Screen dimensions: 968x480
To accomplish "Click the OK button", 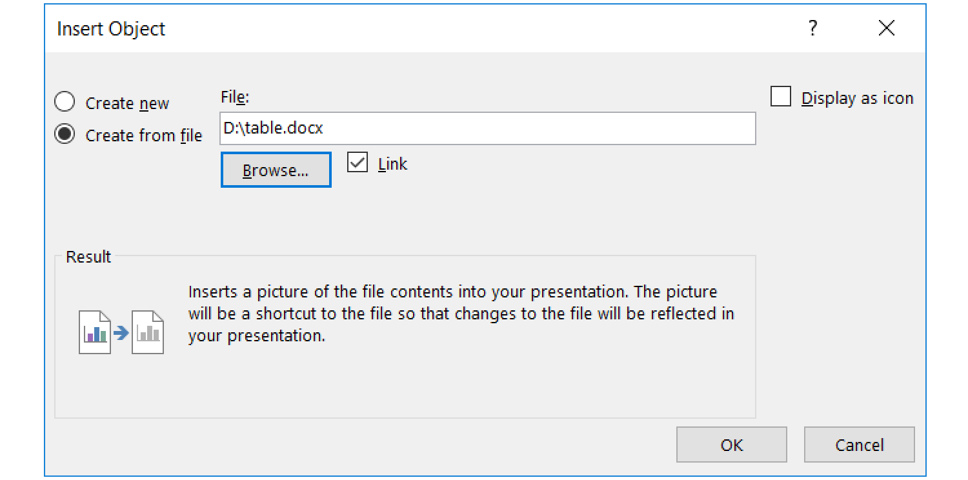I will click(731, 445).
